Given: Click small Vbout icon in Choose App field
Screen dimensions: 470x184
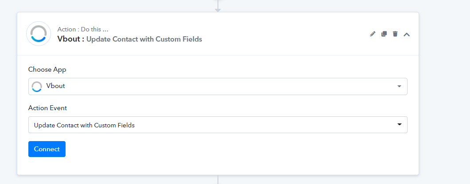Looking at the screenshot, I should click(37, 86).
